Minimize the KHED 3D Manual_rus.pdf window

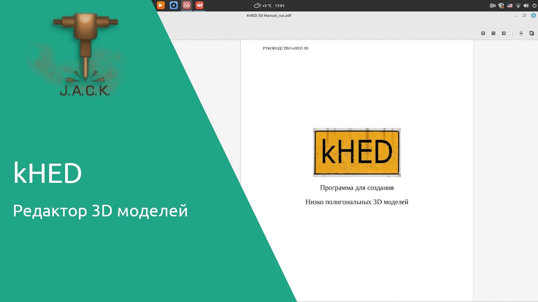516,16
